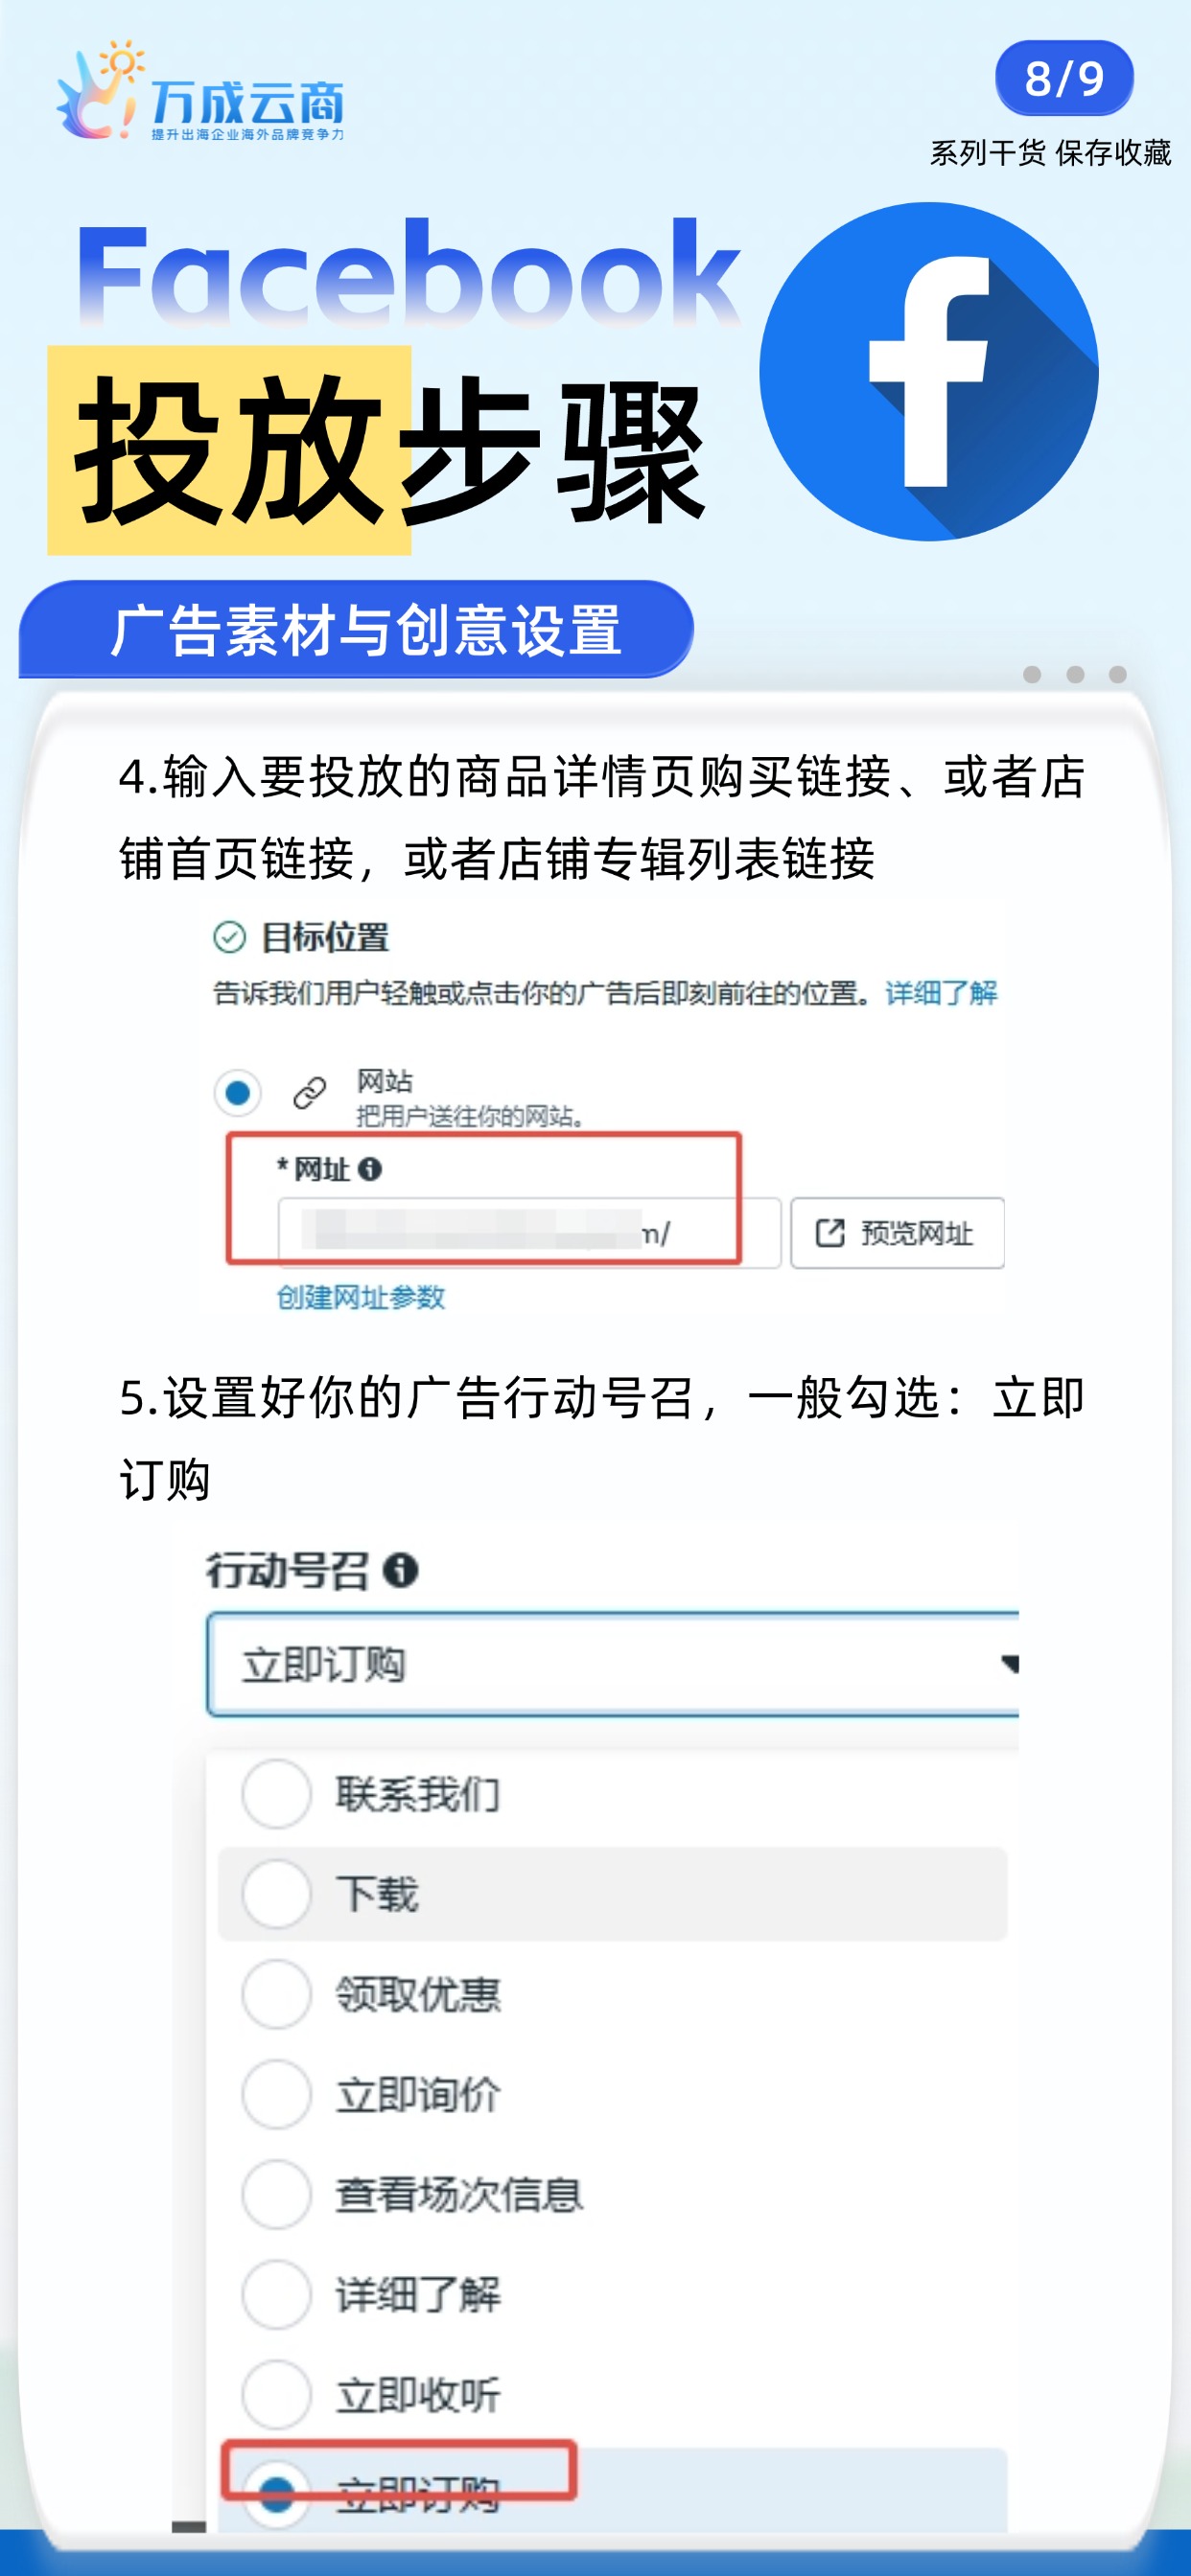Choose the 下载 radio option
The height and width of the screenshot is (2576, 1191).
[276, 1893]
